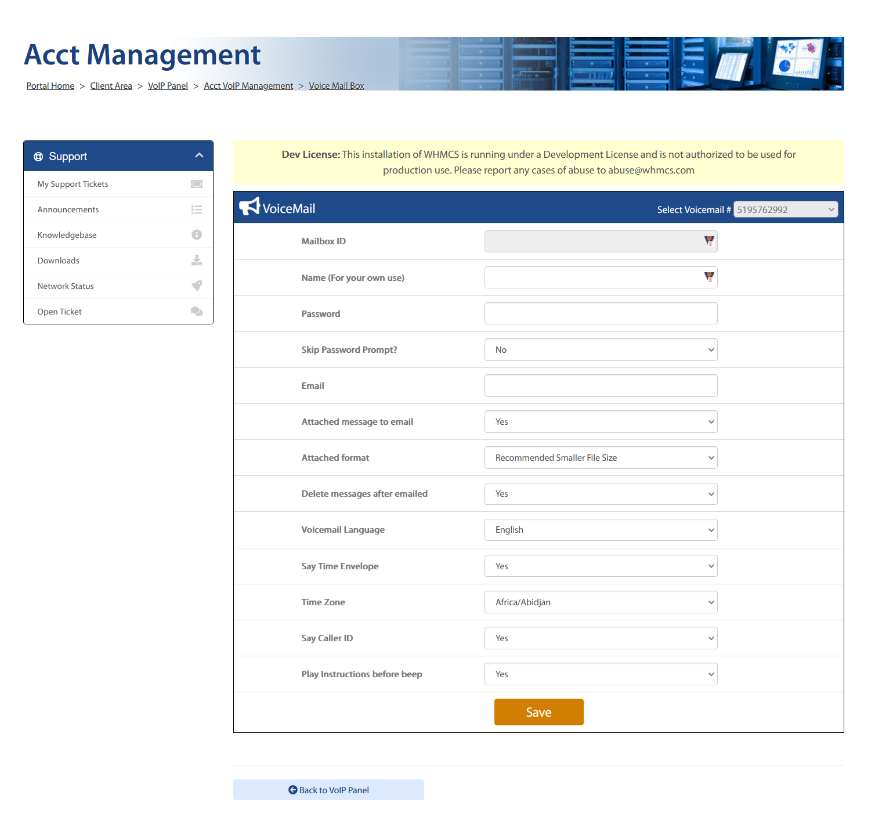Open Acct VoIP Management breadcrumb link
This screenshot has width=875, height=824.
point(248,86)
